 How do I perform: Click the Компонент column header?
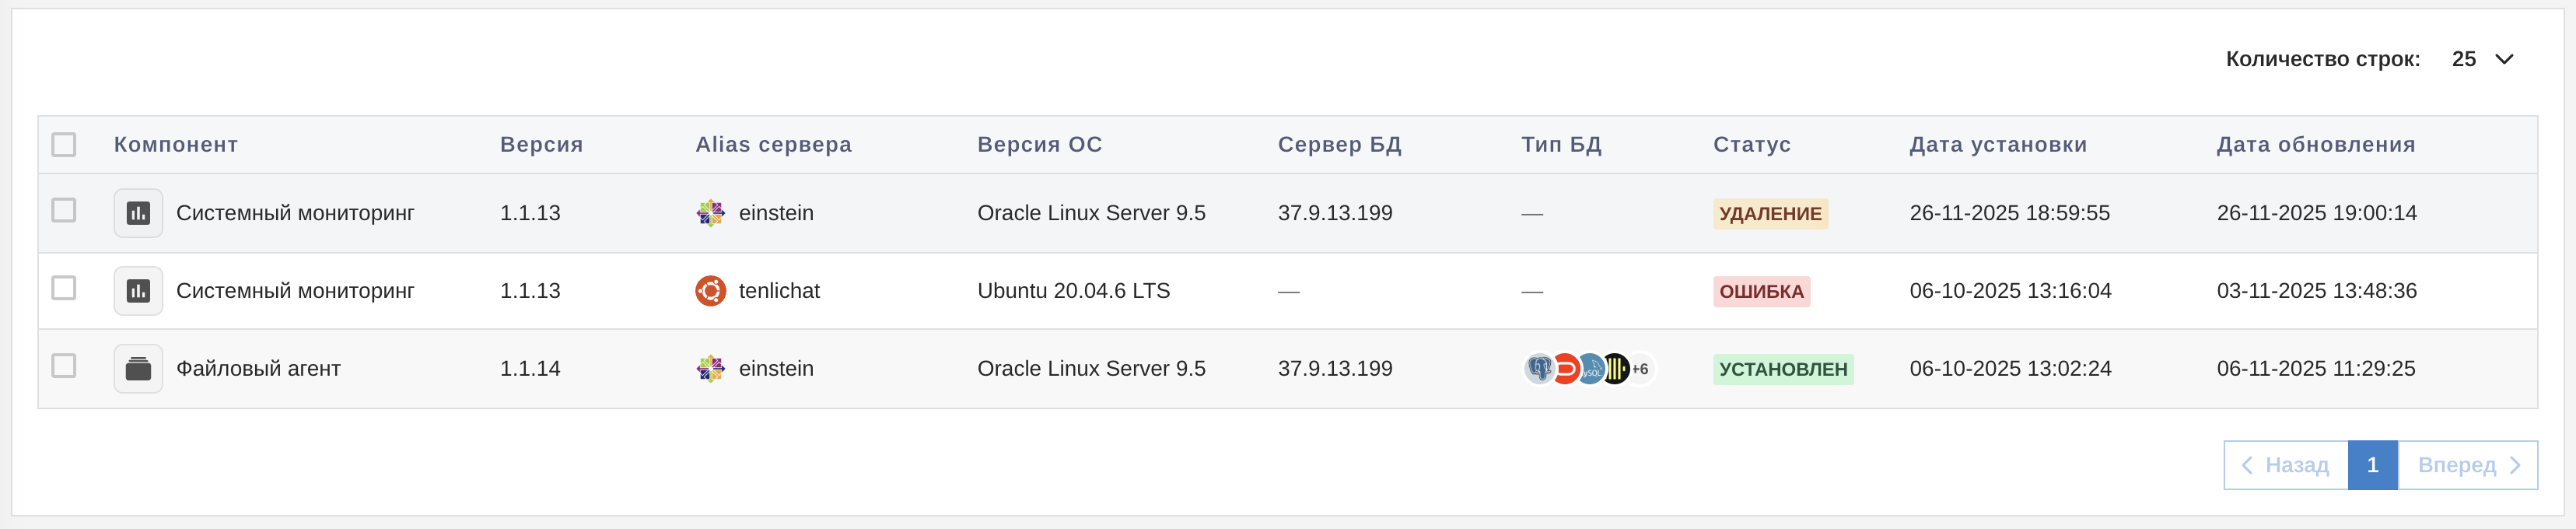click(176, 145)
